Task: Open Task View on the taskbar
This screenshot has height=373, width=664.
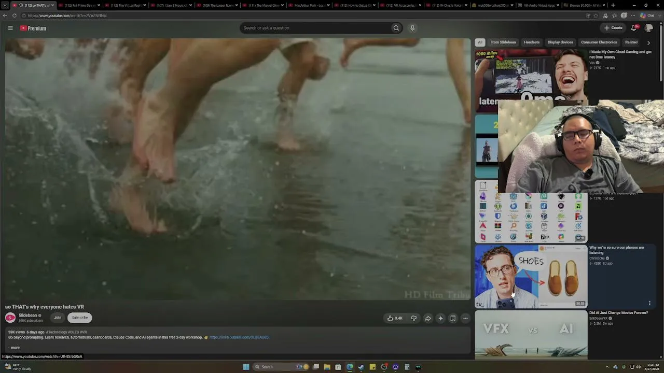Action: pyautogui.click(x=315, y=367)
